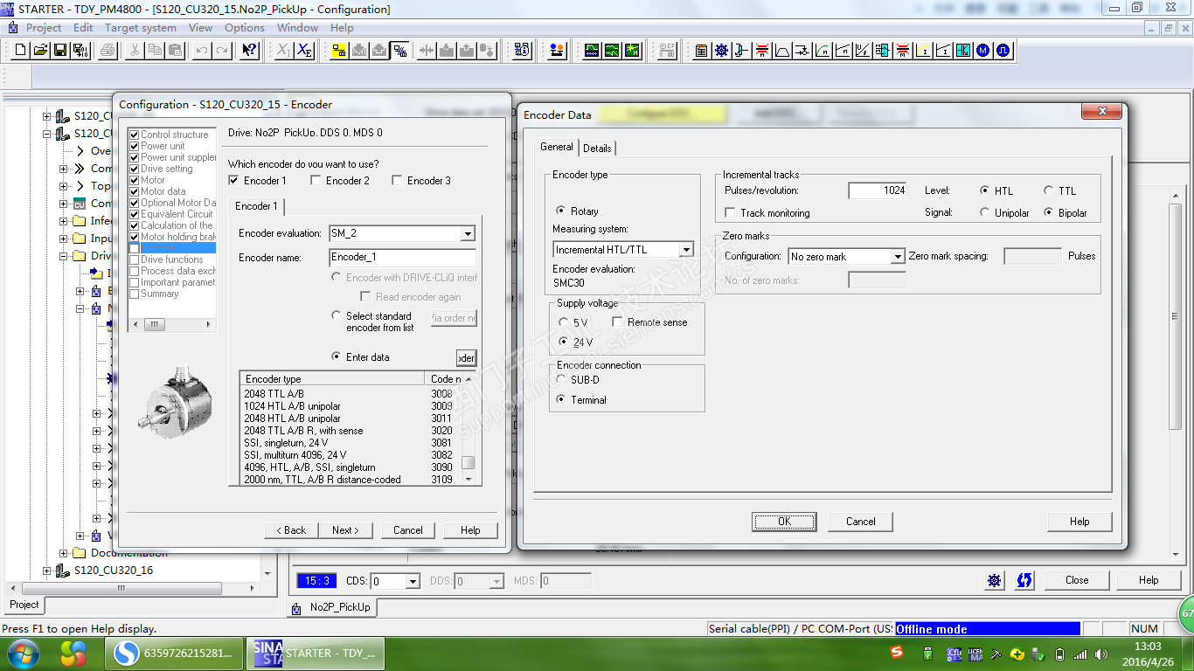Image resolution: width=1194 pixels, height=671 pixels.
Task: Click gear icon beside the bottom Close button
Action: [995, 580]
